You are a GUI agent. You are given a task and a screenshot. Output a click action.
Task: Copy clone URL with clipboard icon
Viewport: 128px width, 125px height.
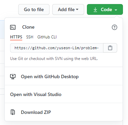110,48
